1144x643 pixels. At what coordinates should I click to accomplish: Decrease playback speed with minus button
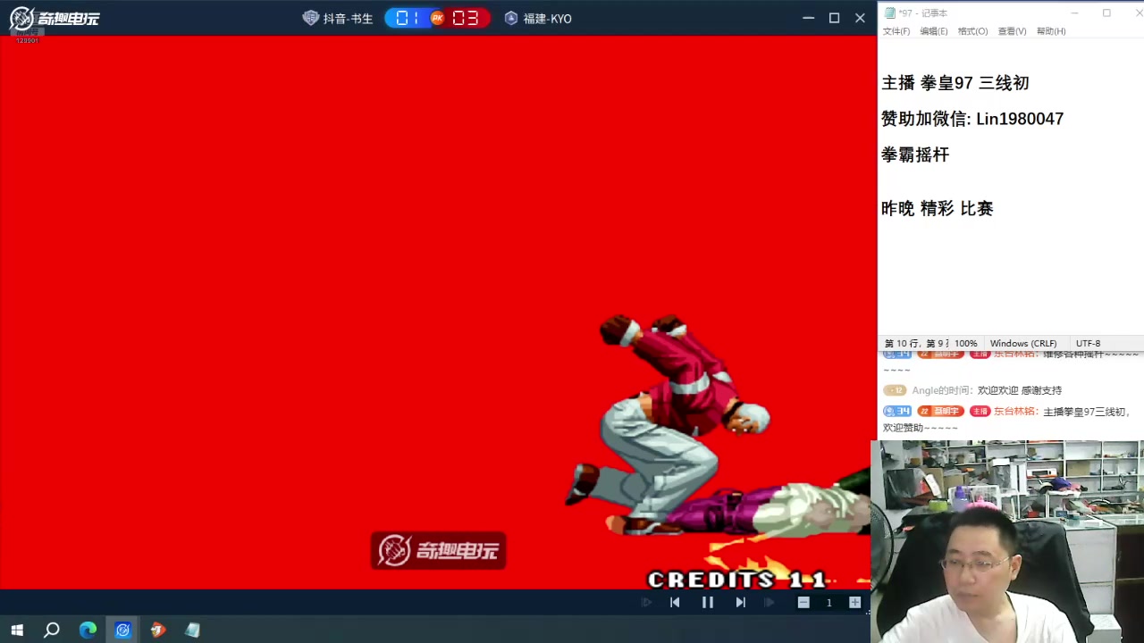coord(803,603)
